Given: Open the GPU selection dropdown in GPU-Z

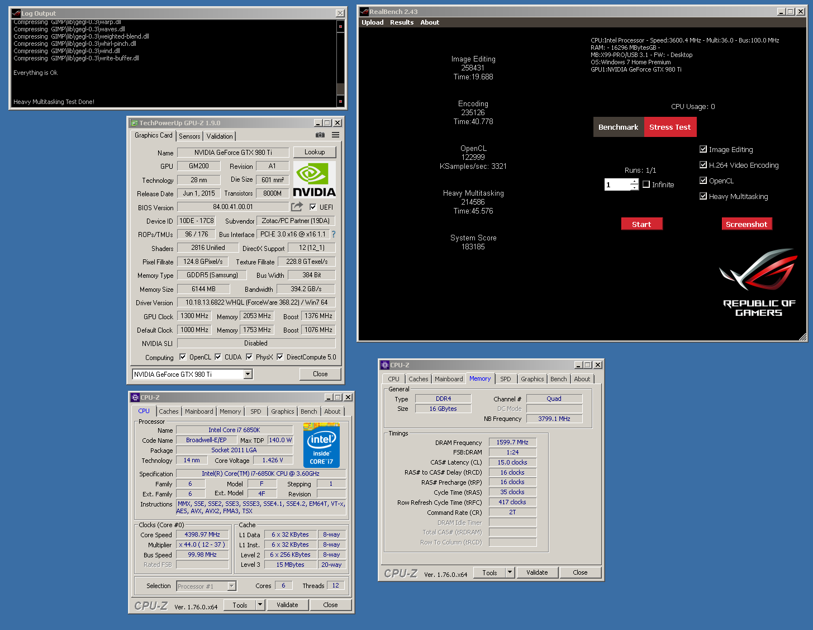Looking at the screenshot, I should coord(248,374).
